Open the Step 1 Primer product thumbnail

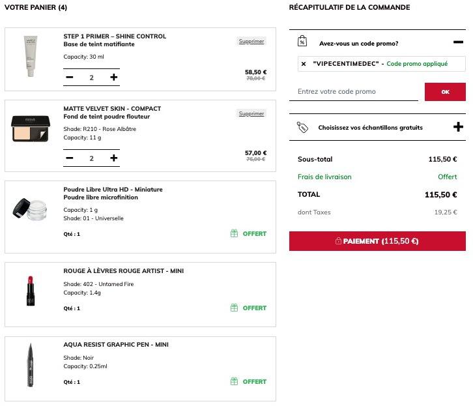[x=31, y=57]
